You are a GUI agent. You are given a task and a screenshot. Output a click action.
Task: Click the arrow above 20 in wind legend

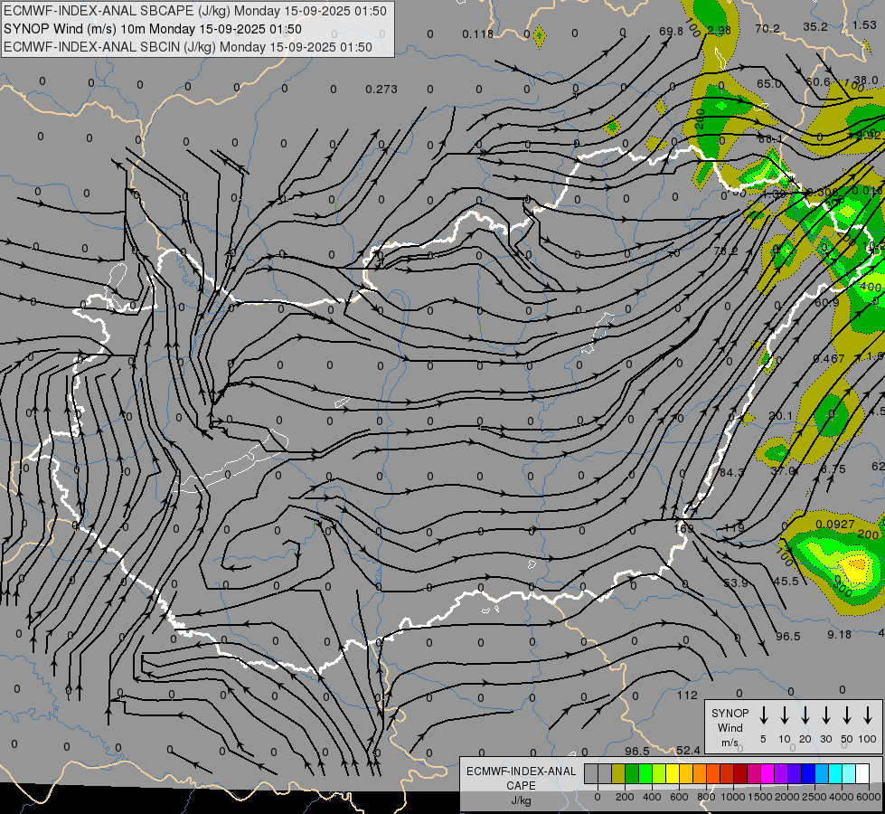coord(805,715)
